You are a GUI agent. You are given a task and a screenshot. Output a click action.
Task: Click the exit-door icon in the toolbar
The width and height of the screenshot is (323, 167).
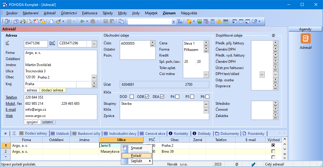tap(8, 21)
